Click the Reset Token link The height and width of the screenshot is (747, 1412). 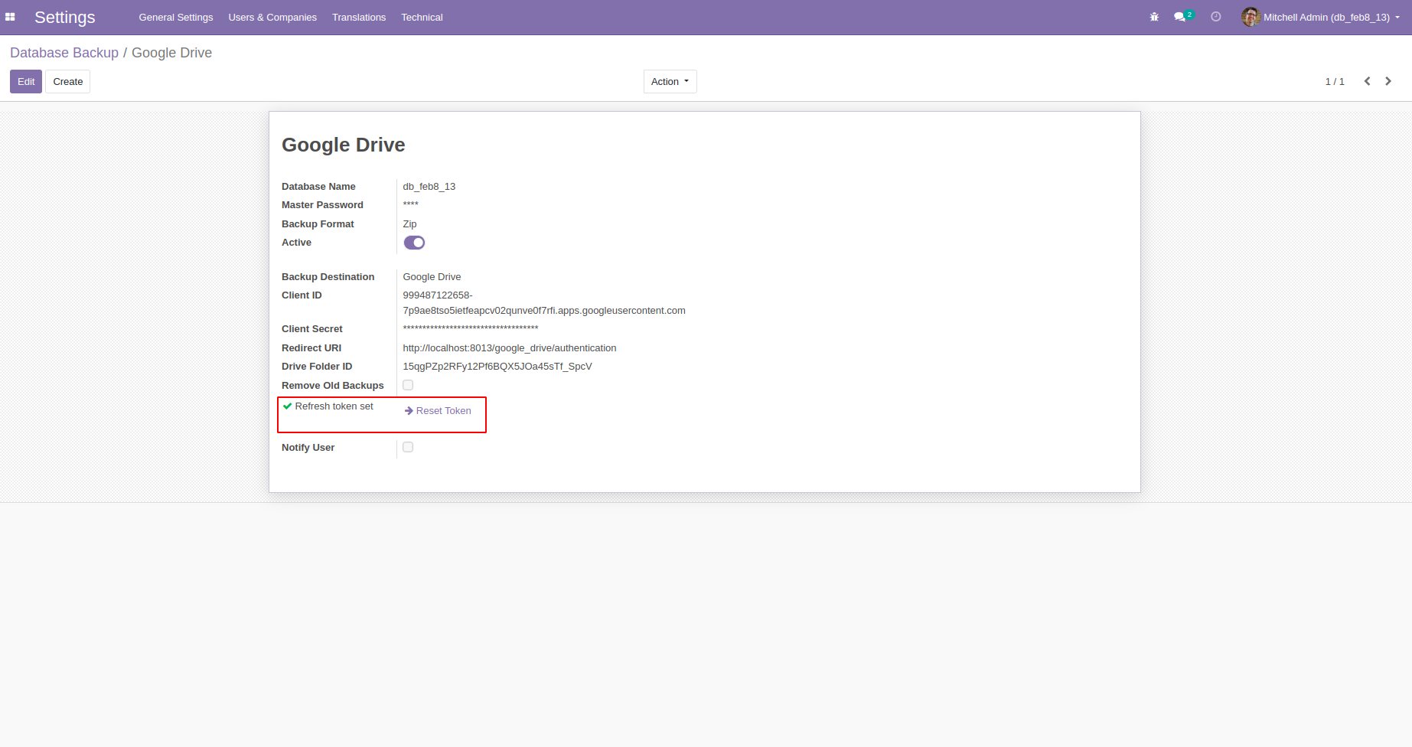pyautogui.click(x=438, y=411)
